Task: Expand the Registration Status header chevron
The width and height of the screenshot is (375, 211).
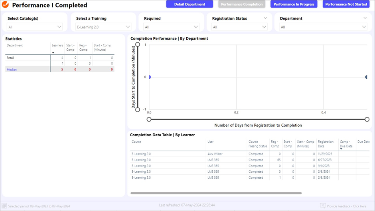Action: click(265, 18)
